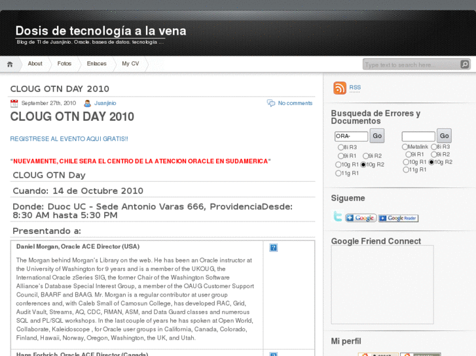Click missing image icon beside Daniel Morgan
Image resolution: width=476 pixels, height=356 pixels.
point(273,248)
